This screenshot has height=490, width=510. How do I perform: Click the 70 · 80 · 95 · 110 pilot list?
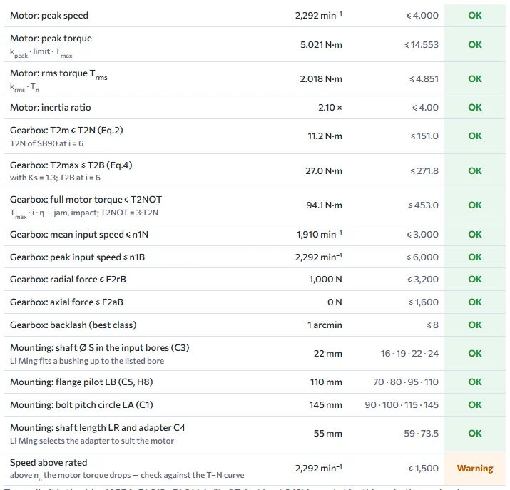(x=406, y=382)
